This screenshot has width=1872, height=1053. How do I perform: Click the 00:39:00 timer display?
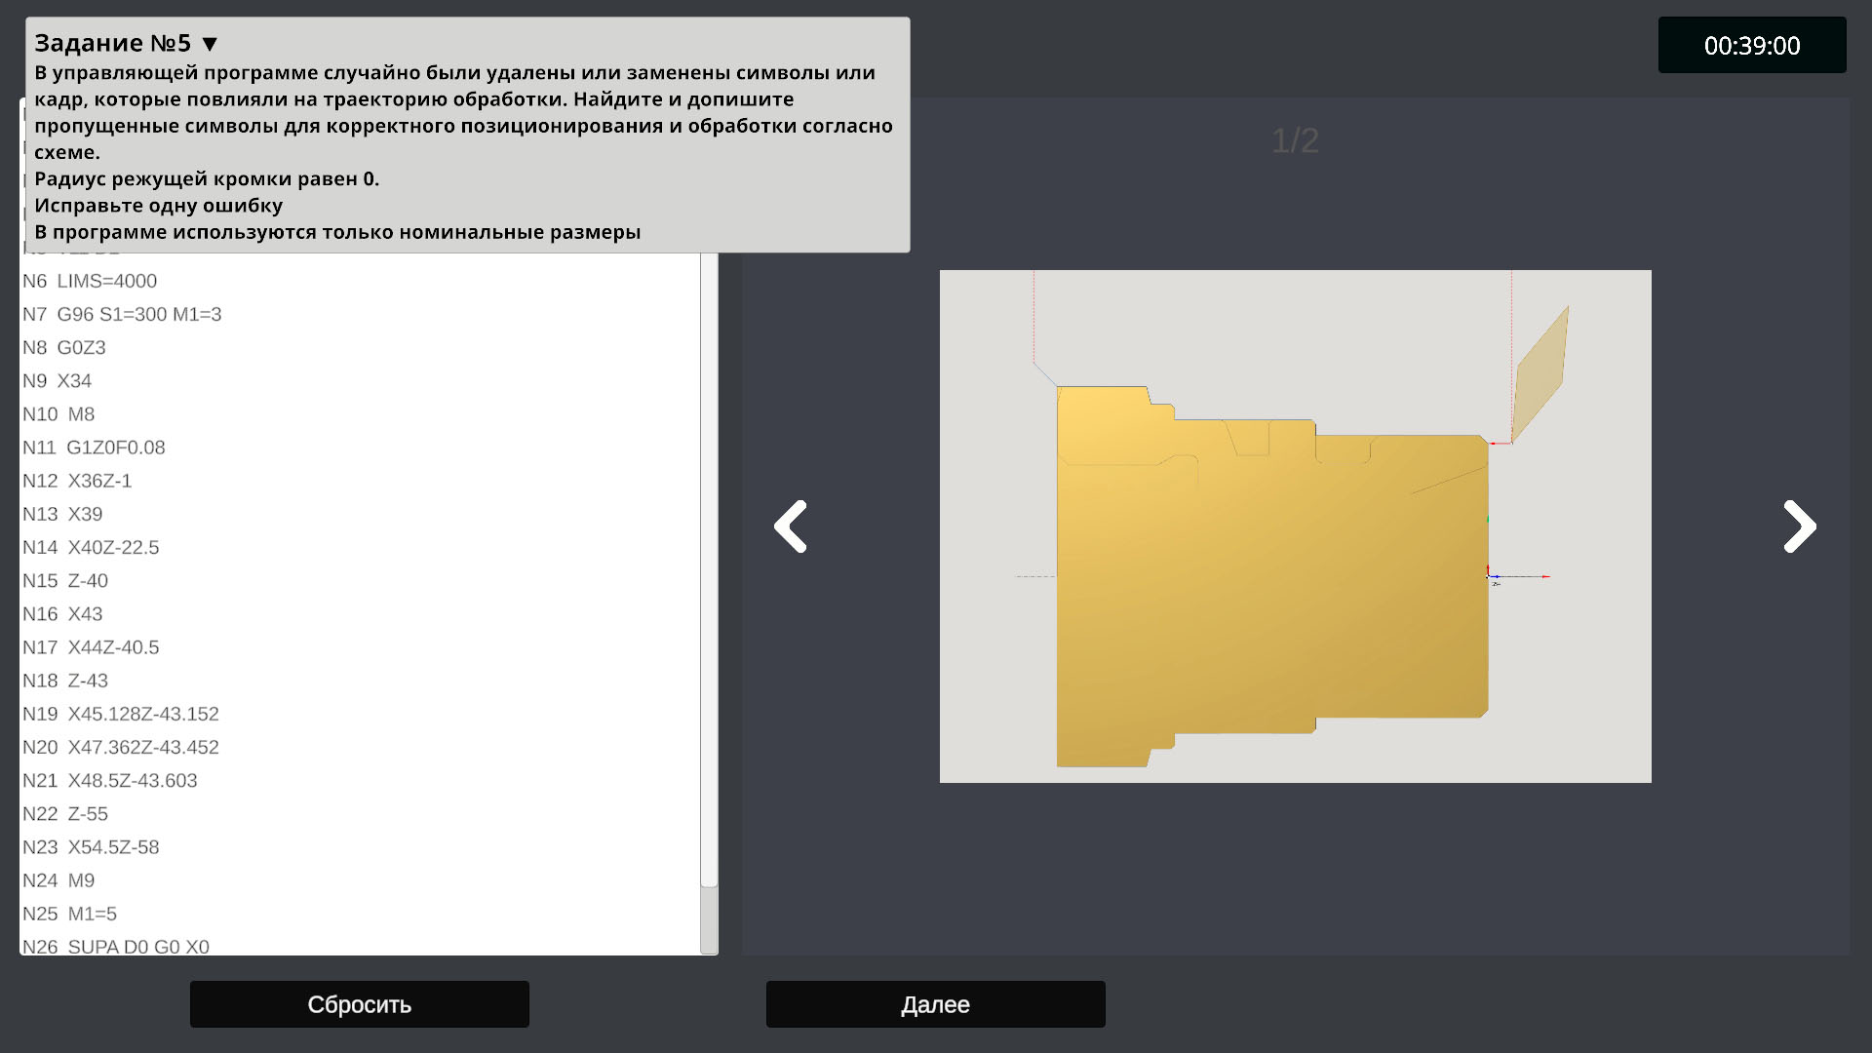click(1751, 45)
